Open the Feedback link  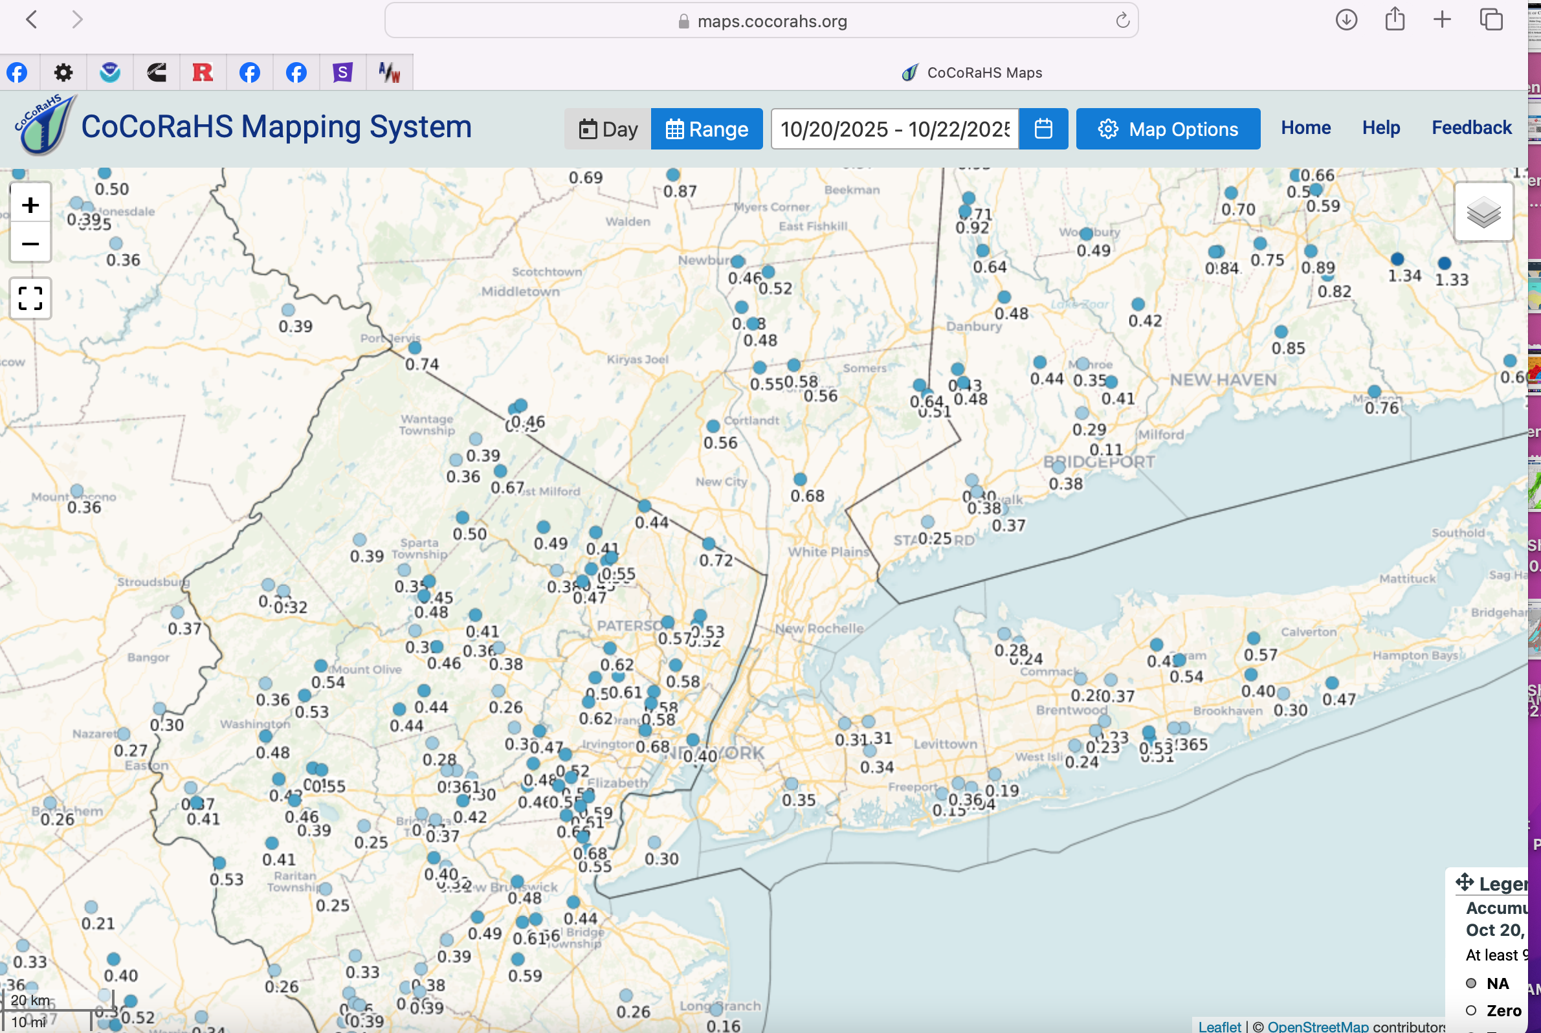1470,128
